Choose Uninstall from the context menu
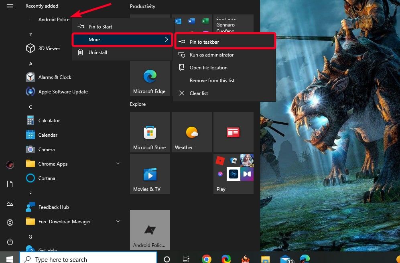This screenshot has width=400, height=263. [x=122, y=52]
